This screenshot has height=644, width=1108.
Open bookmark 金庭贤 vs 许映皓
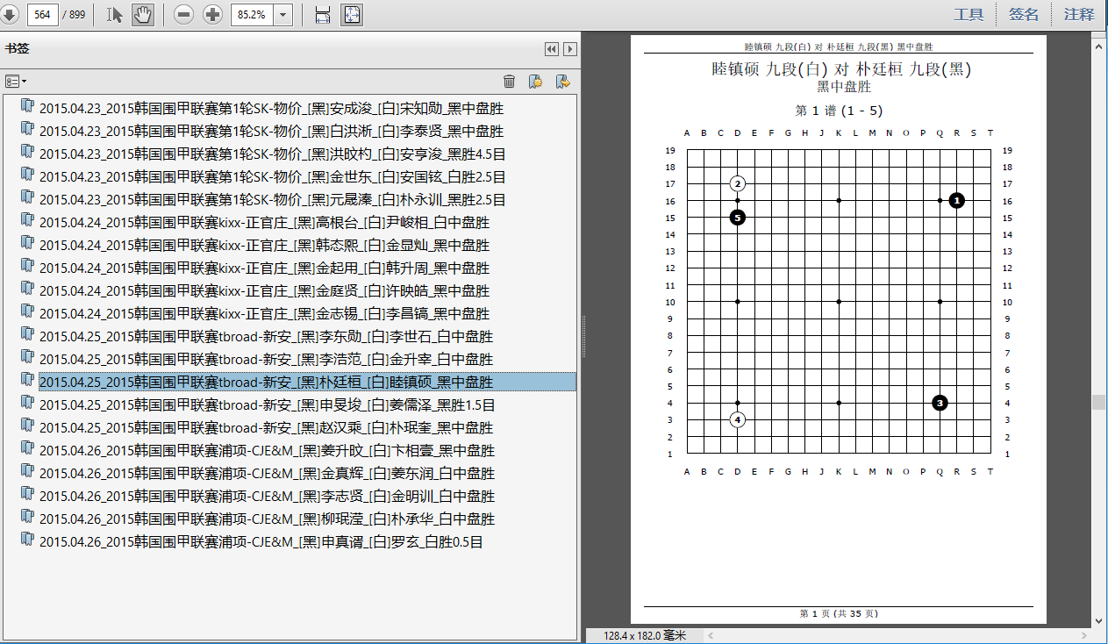pyautogui.click(x=264, y=290)
